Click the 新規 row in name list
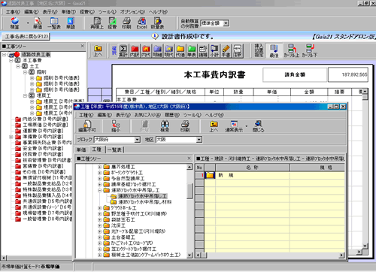Image resolution: width=376 pixels, height=272 pixels. tap(274, 175)
